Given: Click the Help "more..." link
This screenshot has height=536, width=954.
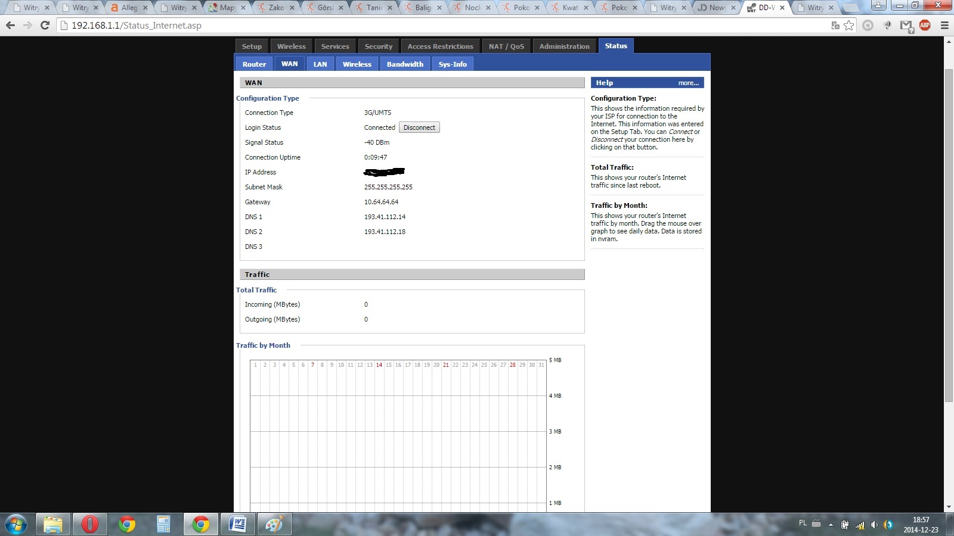Looking at the screenshot, I should (688, 83).
